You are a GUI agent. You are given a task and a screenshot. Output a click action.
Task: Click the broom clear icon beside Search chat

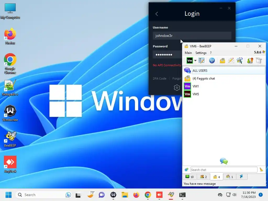(x=261, y=170)
